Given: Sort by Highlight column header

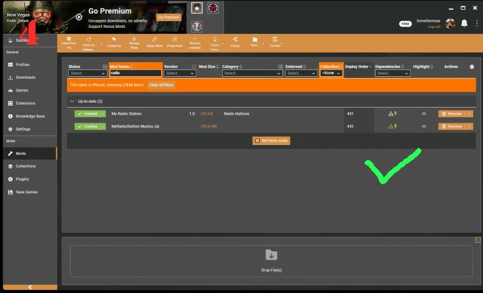Looking at the screenshot, I should 423,66.
